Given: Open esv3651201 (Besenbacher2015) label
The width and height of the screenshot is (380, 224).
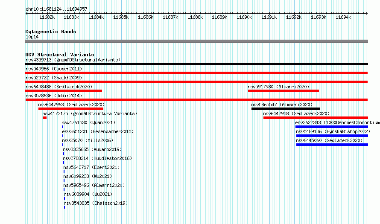Looking at the screenshot, I should click(x=98, y=131).
